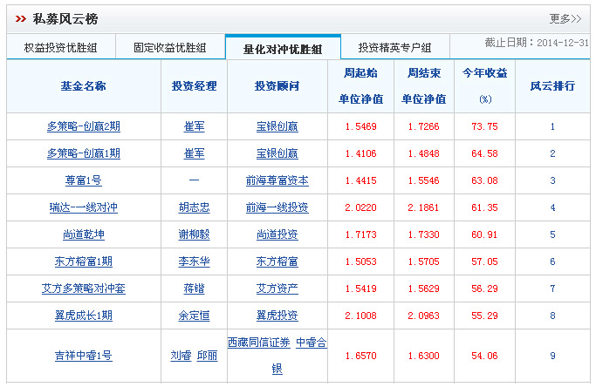Open advisor 翼虎投资

277,316
